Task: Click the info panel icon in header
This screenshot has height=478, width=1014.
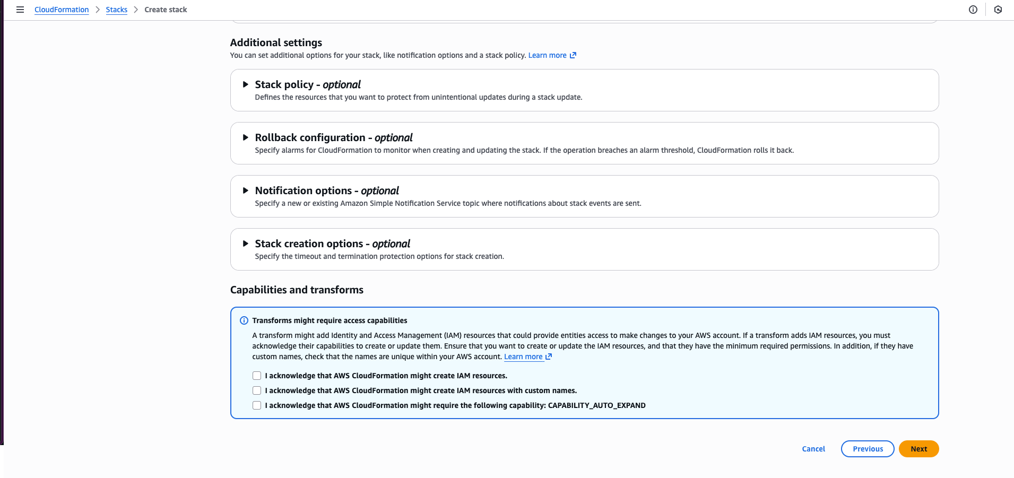Action: 973,10
